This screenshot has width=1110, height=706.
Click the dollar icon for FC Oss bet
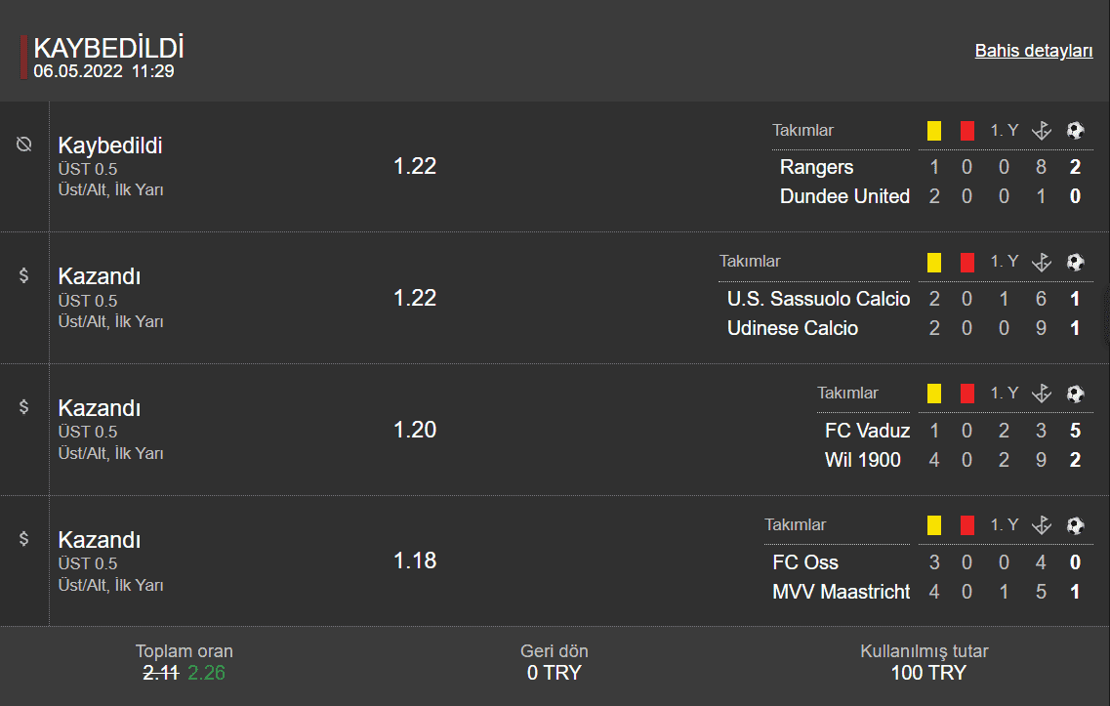click(24, 539)
